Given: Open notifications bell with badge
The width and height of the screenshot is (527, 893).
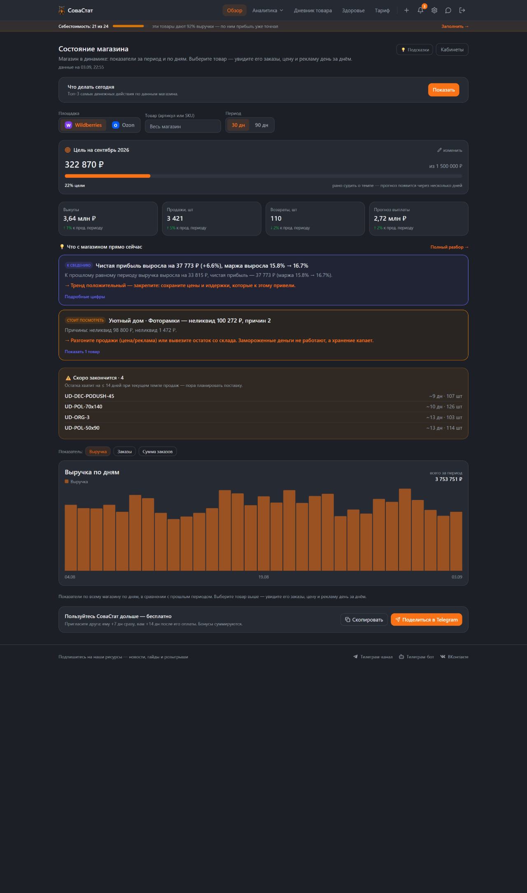Looking at the screenshot, I should tap(420, 10).
